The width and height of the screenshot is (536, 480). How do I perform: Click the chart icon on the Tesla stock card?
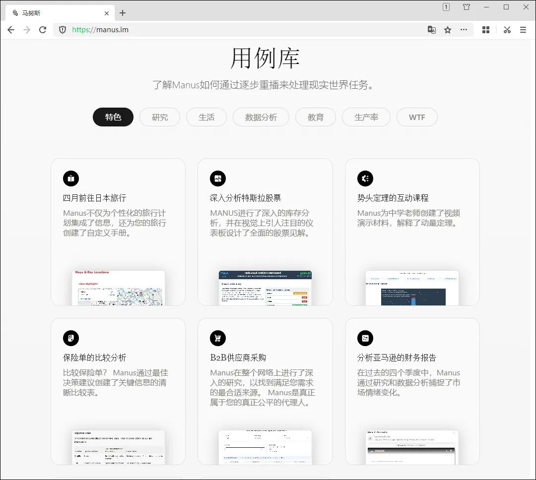pos(218,179)
